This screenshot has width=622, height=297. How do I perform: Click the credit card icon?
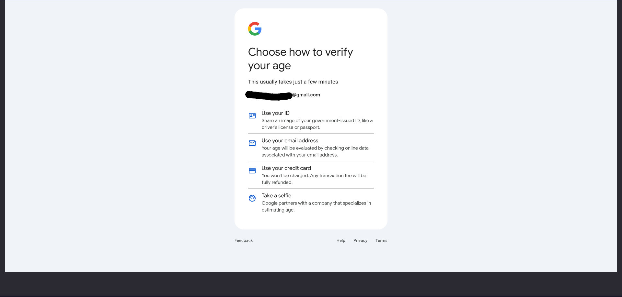pos(252,170)
